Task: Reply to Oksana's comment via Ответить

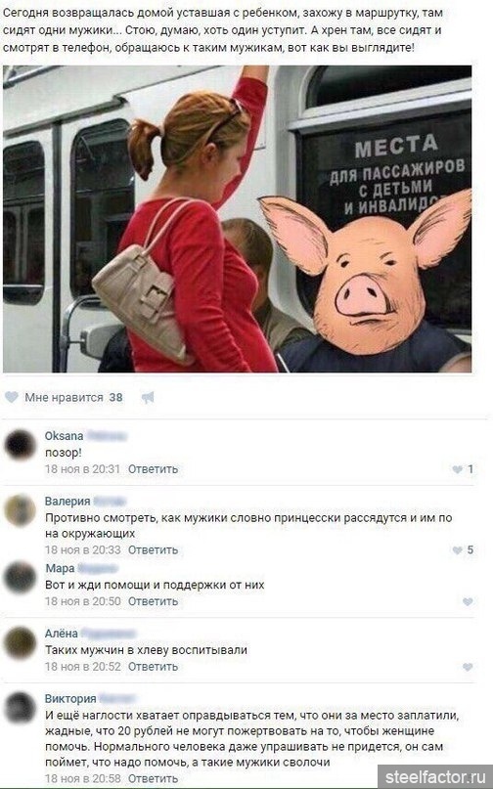Action: point(154,469)
